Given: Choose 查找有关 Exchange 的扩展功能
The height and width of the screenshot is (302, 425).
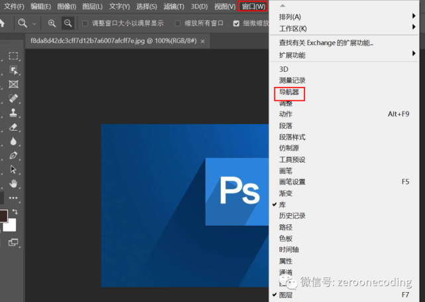Looking at the screenshot, I should [x=344, y=43].
